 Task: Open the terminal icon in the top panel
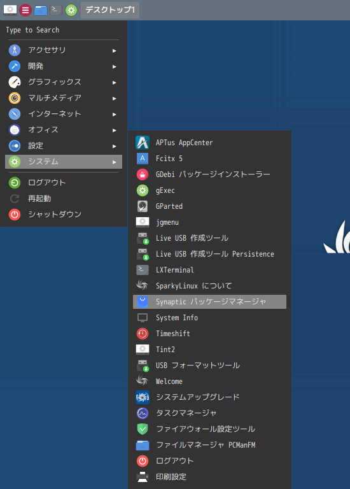coord(56,10)
